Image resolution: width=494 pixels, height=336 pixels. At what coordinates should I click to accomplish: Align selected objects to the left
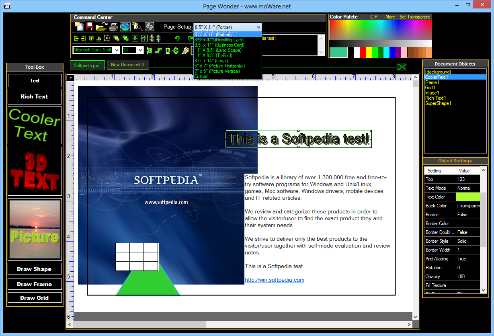click(x=76, y=38)
